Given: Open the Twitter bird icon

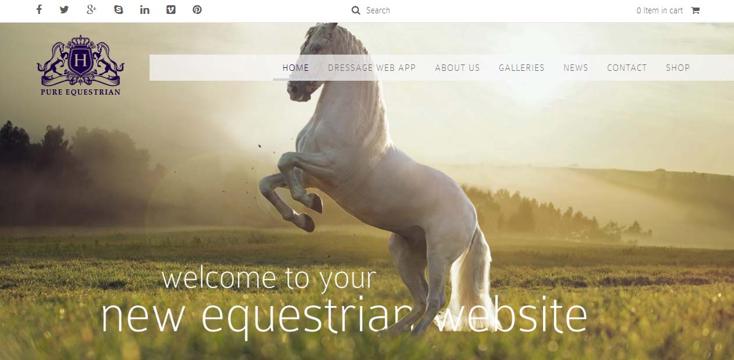Looking at the screenshot, I should [x=64, y=9].
